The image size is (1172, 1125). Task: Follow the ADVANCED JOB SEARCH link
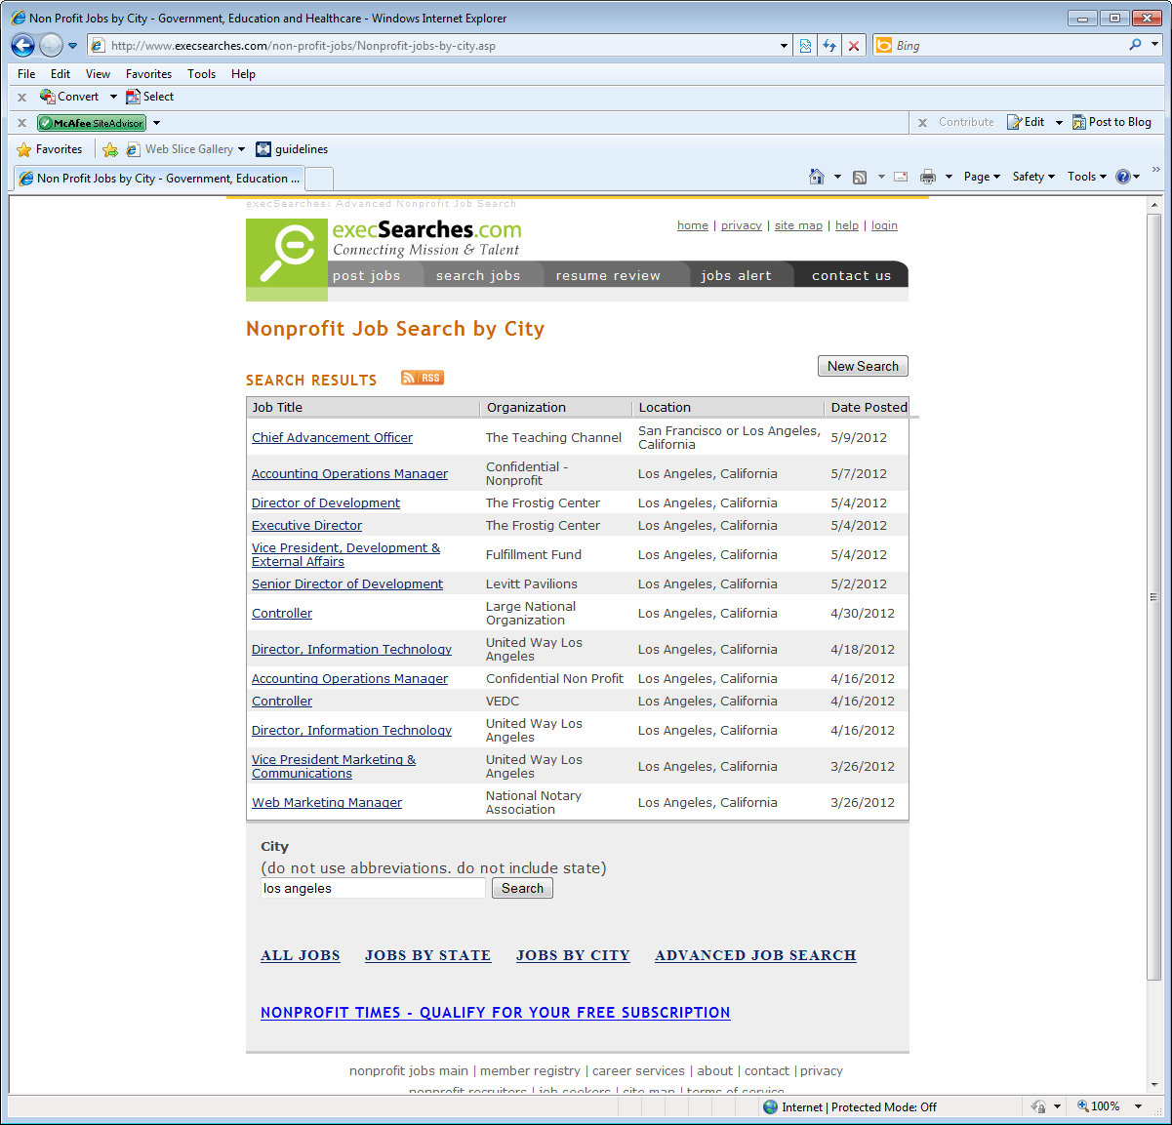[x=755, y=955]
